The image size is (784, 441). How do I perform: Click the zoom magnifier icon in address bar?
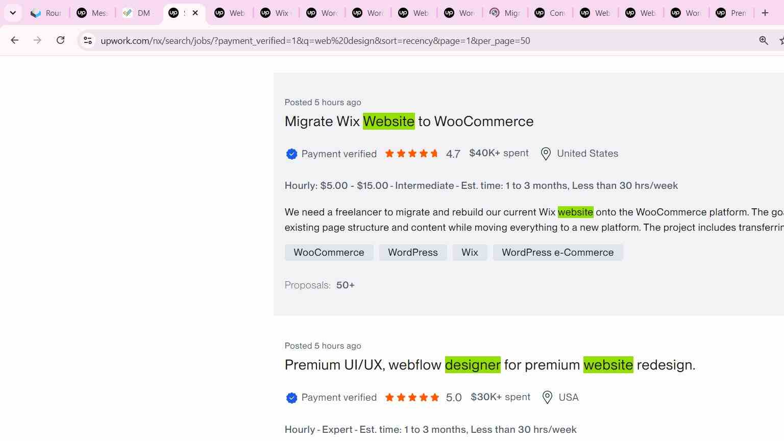pyautogui.click(x=764, y=40)
